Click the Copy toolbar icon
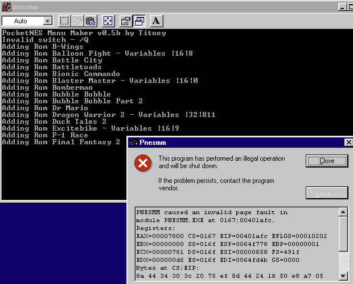This screenshot has height=284, width=353. pos(77,21)
